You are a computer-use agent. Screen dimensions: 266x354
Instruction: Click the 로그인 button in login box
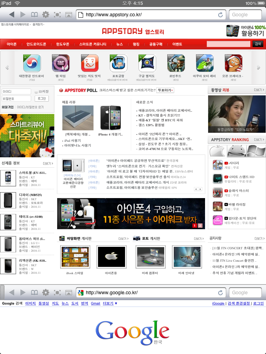[x=42, y=99]
